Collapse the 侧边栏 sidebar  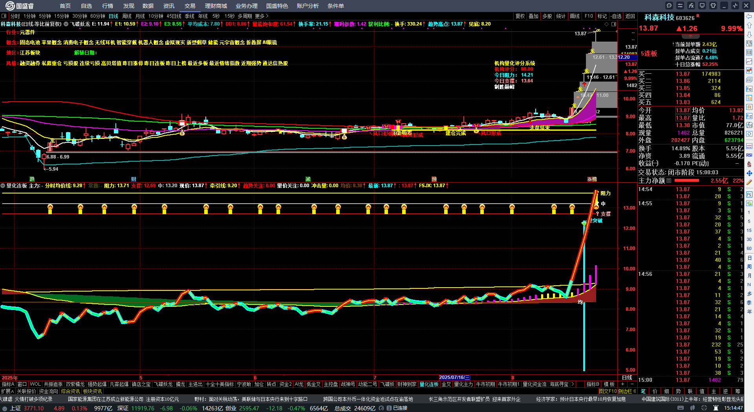(x=628, y=391)
